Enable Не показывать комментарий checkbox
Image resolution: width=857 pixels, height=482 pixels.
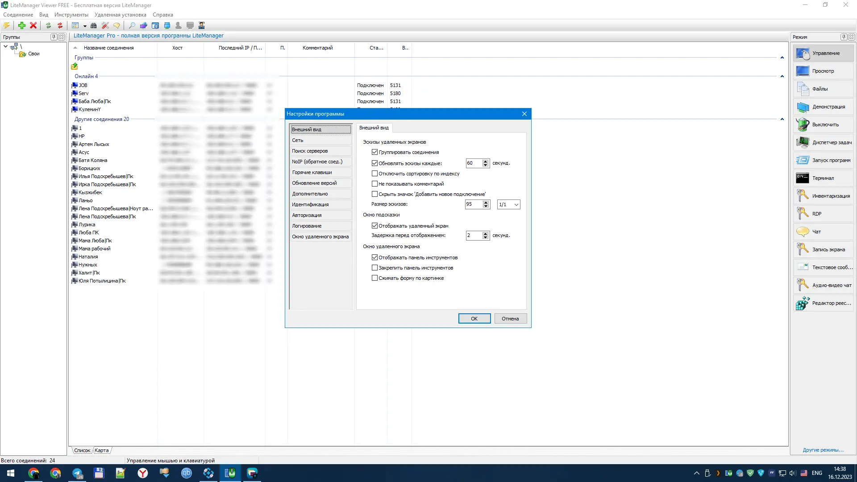374,184
